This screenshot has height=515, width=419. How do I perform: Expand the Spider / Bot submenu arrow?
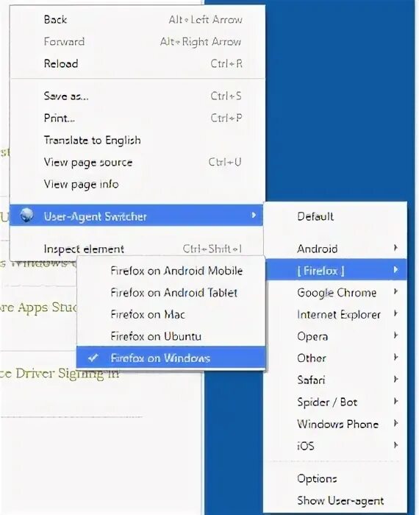pos(395,402)
